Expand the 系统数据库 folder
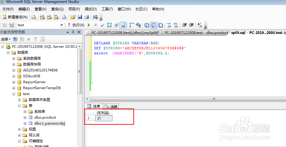The image size is (286, 147). 14,58
